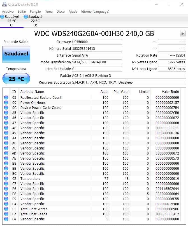Click status icon for Temperature row

coord(6,178)
